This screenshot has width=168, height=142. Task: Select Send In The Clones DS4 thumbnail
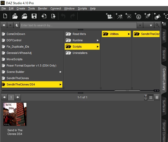point(15,114)
